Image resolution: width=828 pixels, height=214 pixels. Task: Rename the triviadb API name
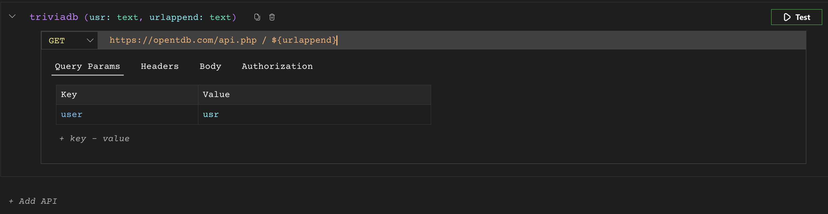54,17
